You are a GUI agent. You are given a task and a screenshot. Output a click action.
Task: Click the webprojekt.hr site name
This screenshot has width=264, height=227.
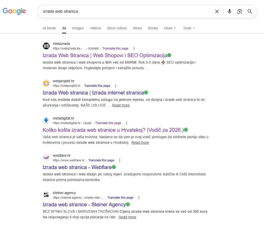tap(64, 81)
